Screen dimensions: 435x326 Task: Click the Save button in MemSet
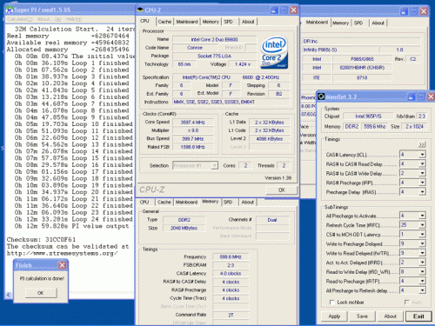click(x=362, y=316)
